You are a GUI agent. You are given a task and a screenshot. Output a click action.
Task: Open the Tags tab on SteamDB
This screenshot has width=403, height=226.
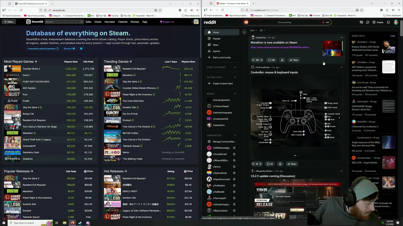point(145,22)
